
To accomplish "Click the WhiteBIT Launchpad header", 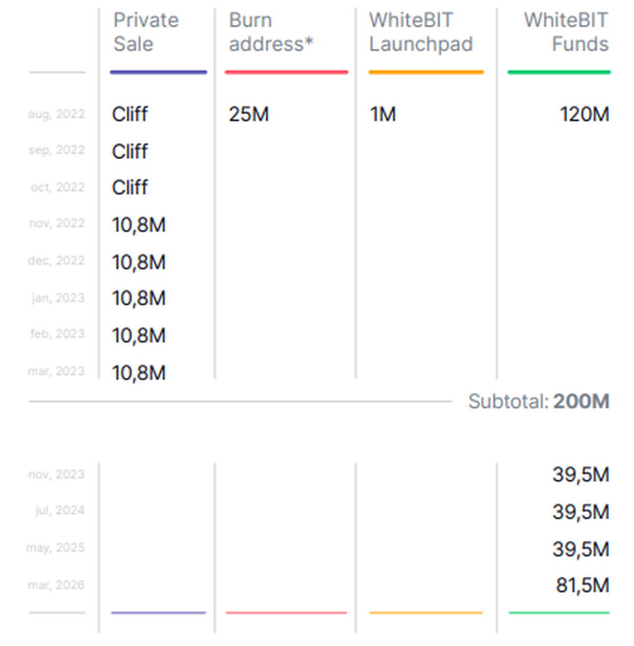I will click(x=422, y=32).
